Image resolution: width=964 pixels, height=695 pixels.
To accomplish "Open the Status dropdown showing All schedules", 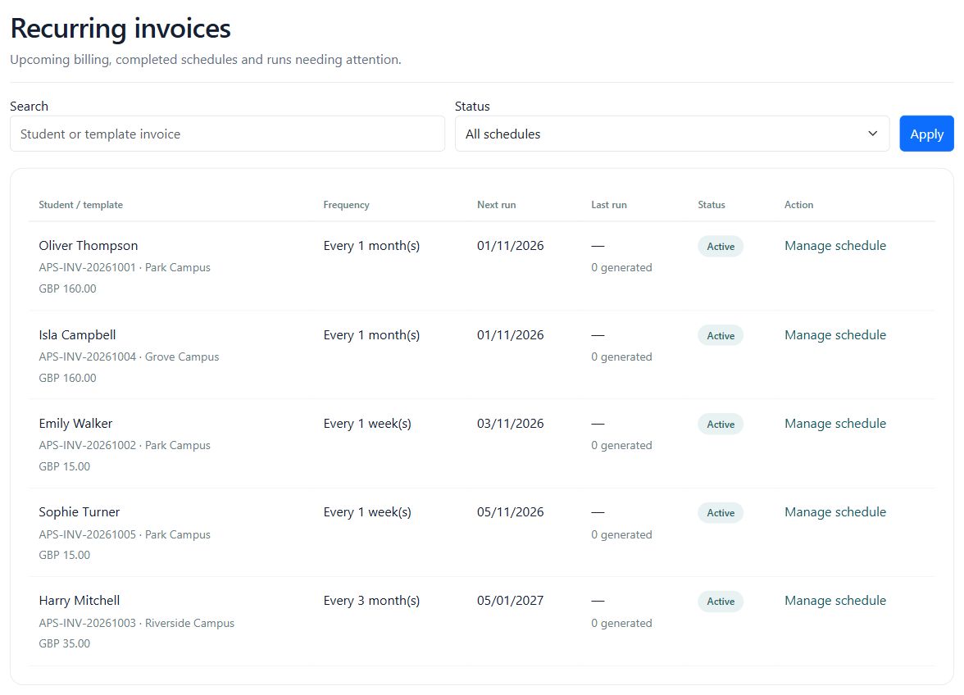I will 671,134.
